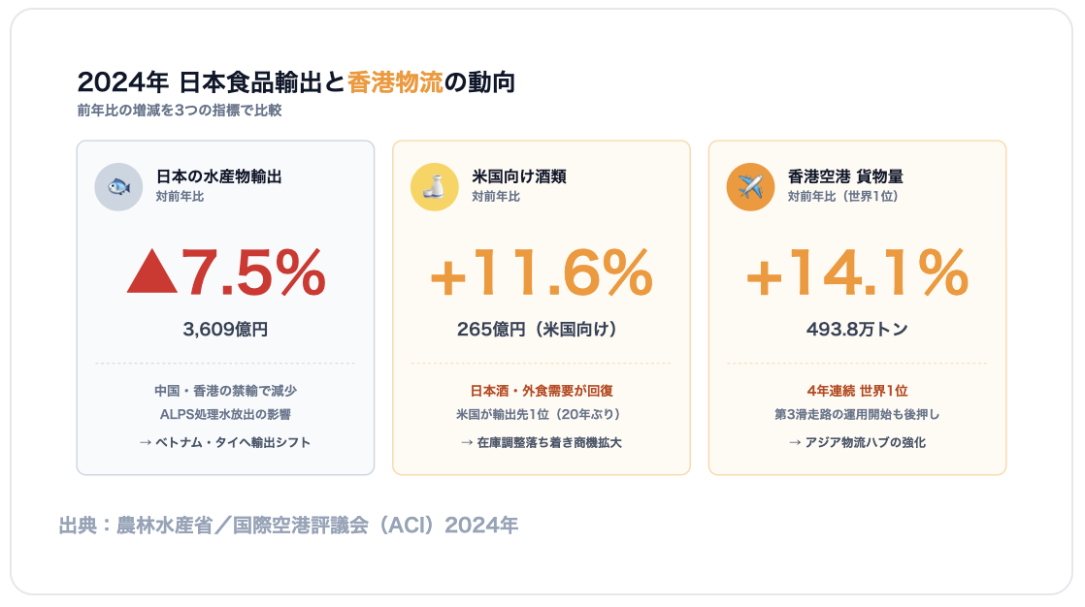The image size is (1085, 607).
Task: Select the +11.6% figure
Action: pos(542,273)
